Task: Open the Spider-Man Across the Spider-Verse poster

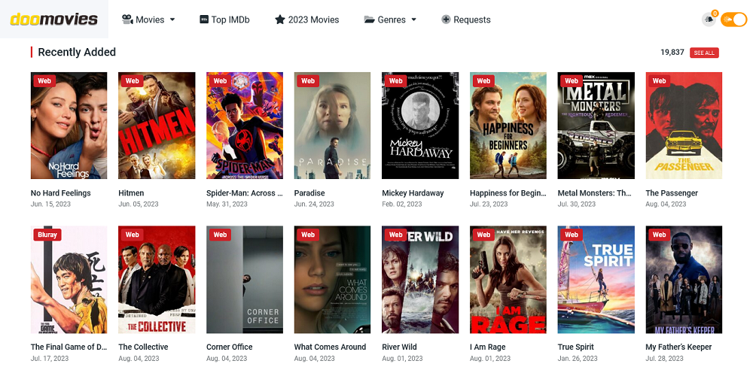Action: (245, 126)
